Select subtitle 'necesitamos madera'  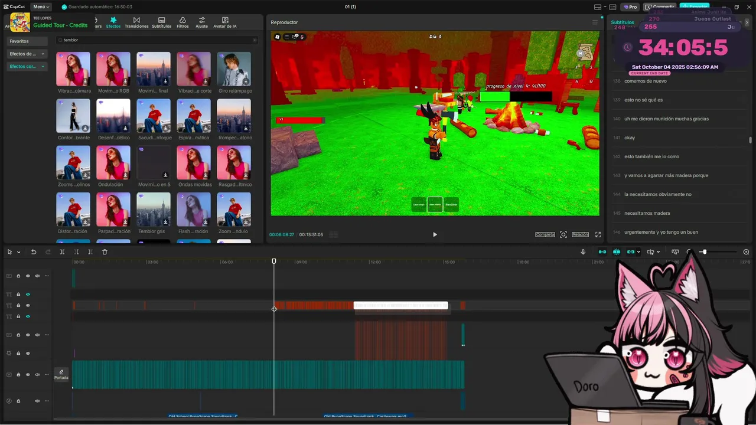647,213
